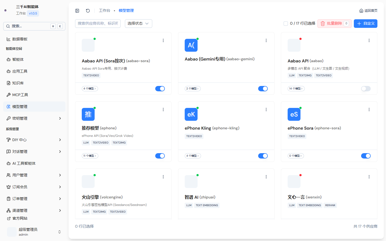Check the select-all rows checkbox
The image size is (386, 241).
(286, 24)
